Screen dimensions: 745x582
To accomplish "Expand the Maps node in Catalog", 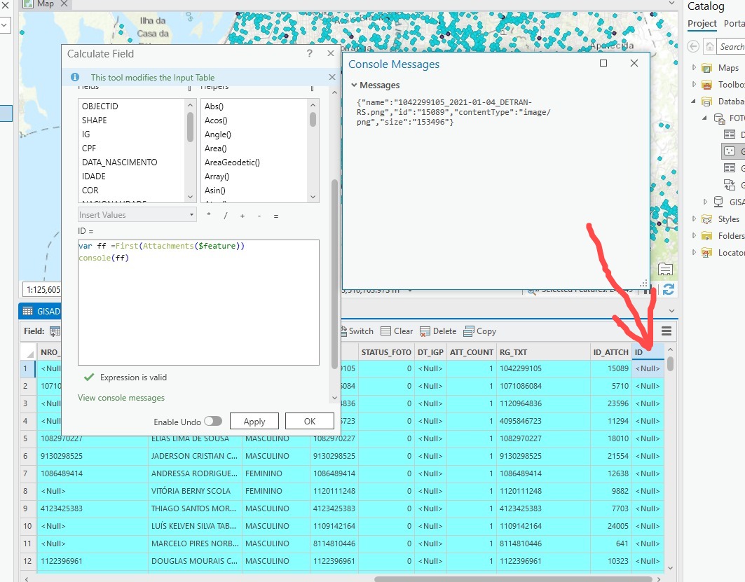I will 695,67.
